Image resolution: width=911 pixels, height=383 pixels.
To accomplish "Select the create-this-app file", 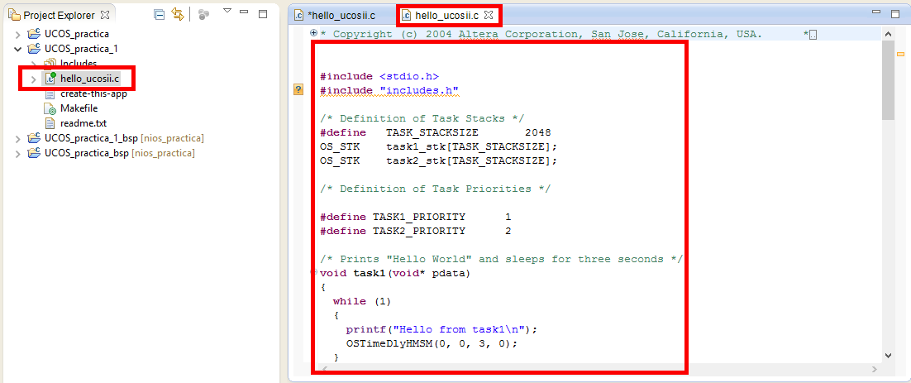I will pyautogui.click(x=93, y=93).
